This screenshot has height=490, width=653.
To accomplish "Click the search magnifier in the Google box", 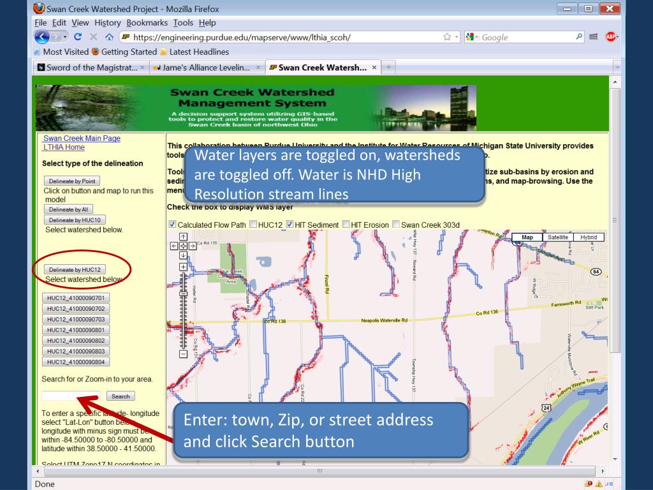I will (x=579, y=37).
